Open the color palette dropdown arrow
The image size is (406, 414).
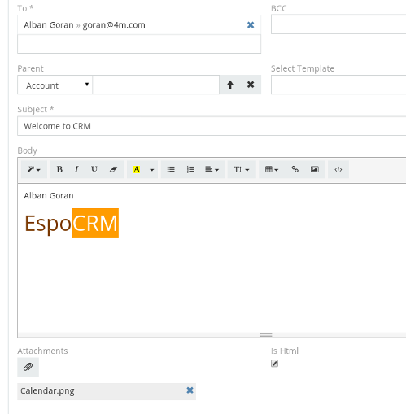click(152, 170)
